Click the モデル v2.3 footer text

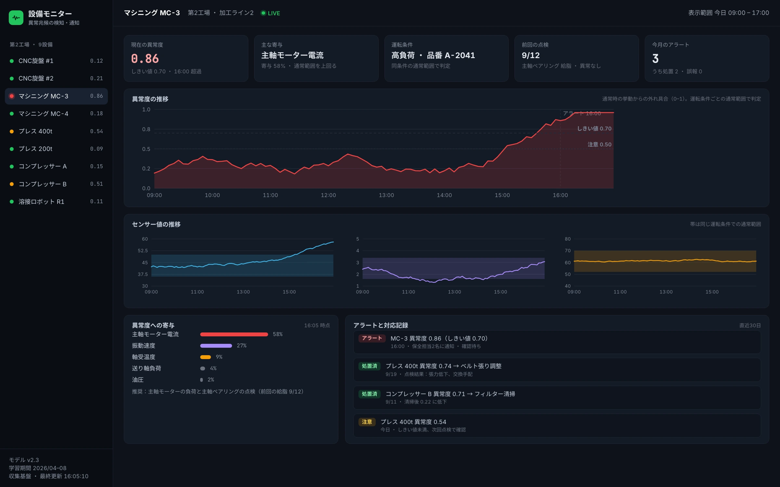click(x=24, y=460)
